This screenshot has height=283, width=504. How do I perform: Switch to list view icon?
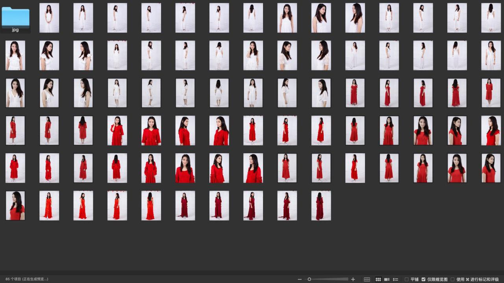click(x=396, y=279)
